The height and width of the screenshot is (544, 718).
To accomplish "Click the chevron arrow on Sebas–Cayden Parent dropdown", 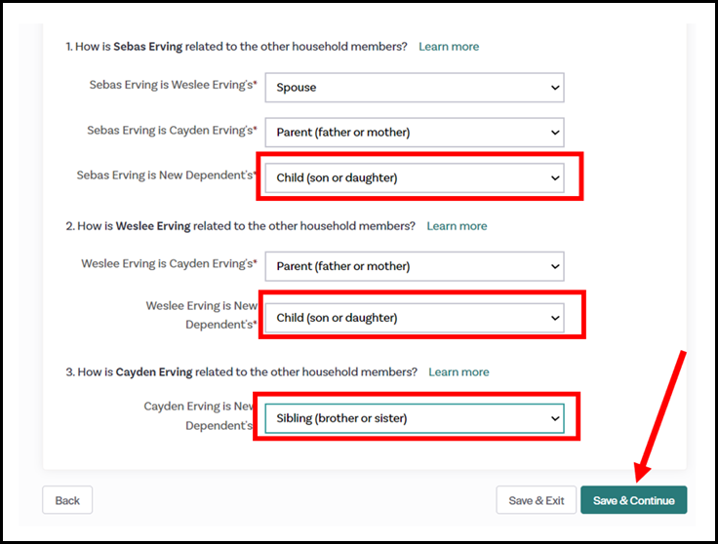I will click(554, 133).
